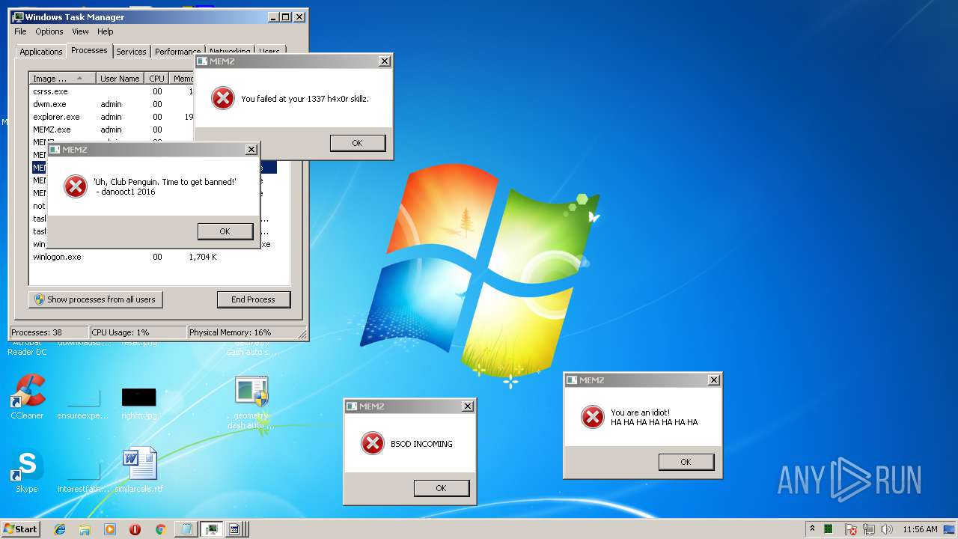Screen dimensions: 958x539
Task: Open View menu in Task Manager
Action: [80, 31]
